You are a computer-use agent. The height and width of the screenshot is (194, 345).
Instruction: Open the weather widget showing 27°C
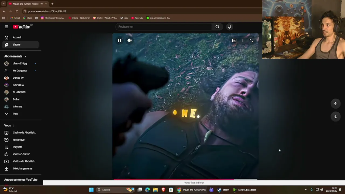(10, 190)
